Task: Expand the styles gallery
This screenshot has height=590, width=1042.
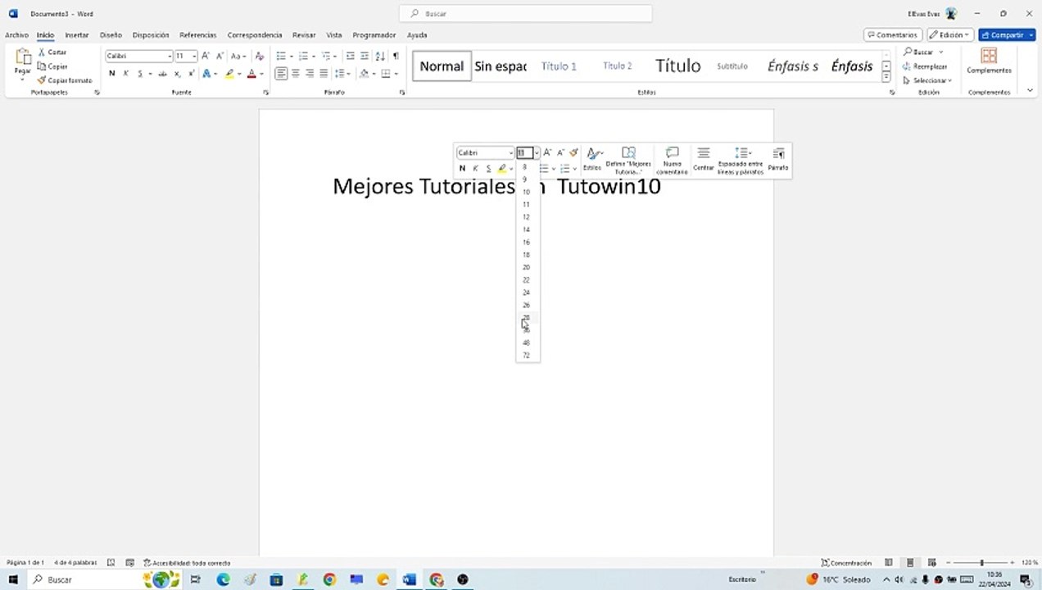Action: tap(886, 78)
